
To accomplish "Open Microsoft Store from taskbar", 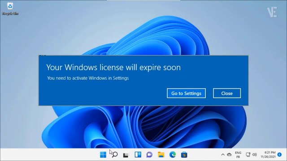I will (x=184, y=155).
